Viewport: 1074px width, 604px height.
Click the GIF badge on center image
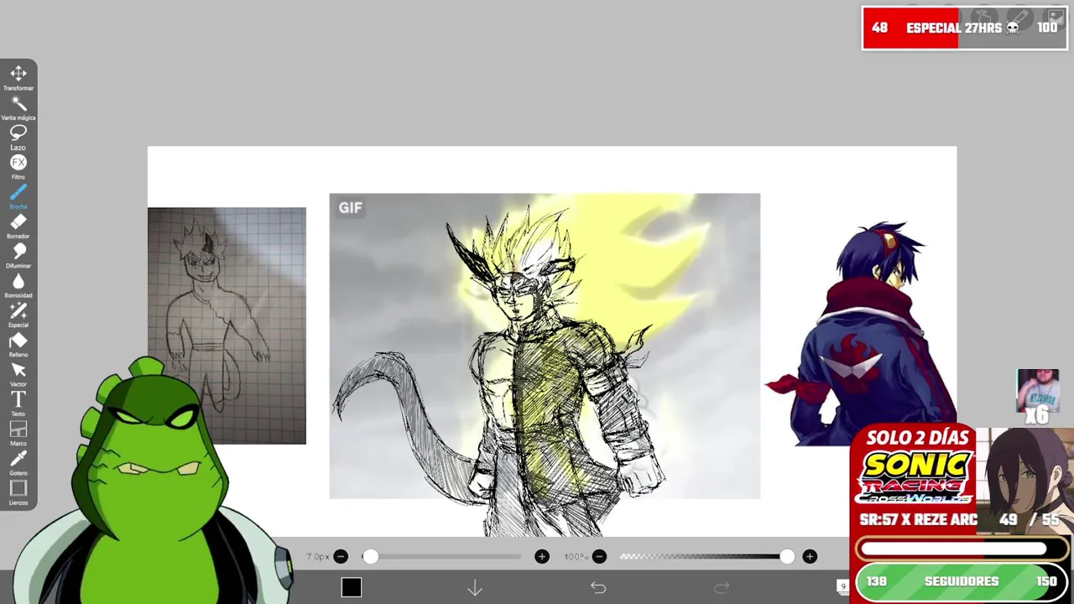(x=350, y=207)
